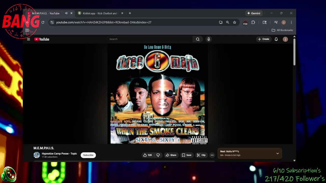Click the album cover video player
Viewport: 326px width, 183px height.
(x=158, y=94)
